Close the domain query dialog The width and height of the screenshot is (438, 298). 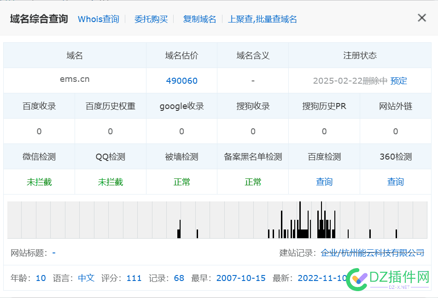tap(422, 18)
